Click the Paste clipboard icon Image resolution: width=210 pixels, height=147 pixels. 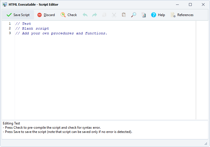coord(124,15)
